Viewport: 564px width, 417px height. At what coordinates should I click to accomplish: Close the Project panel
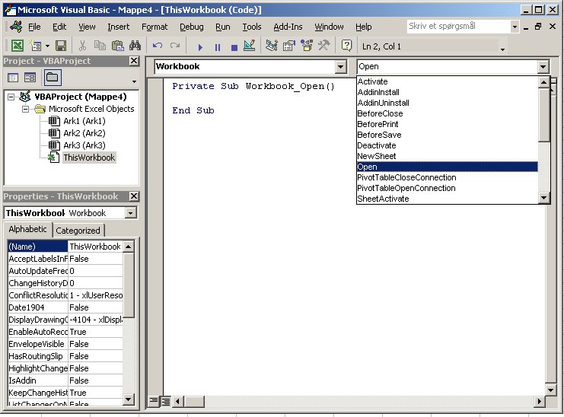click(x=134, y=61)
